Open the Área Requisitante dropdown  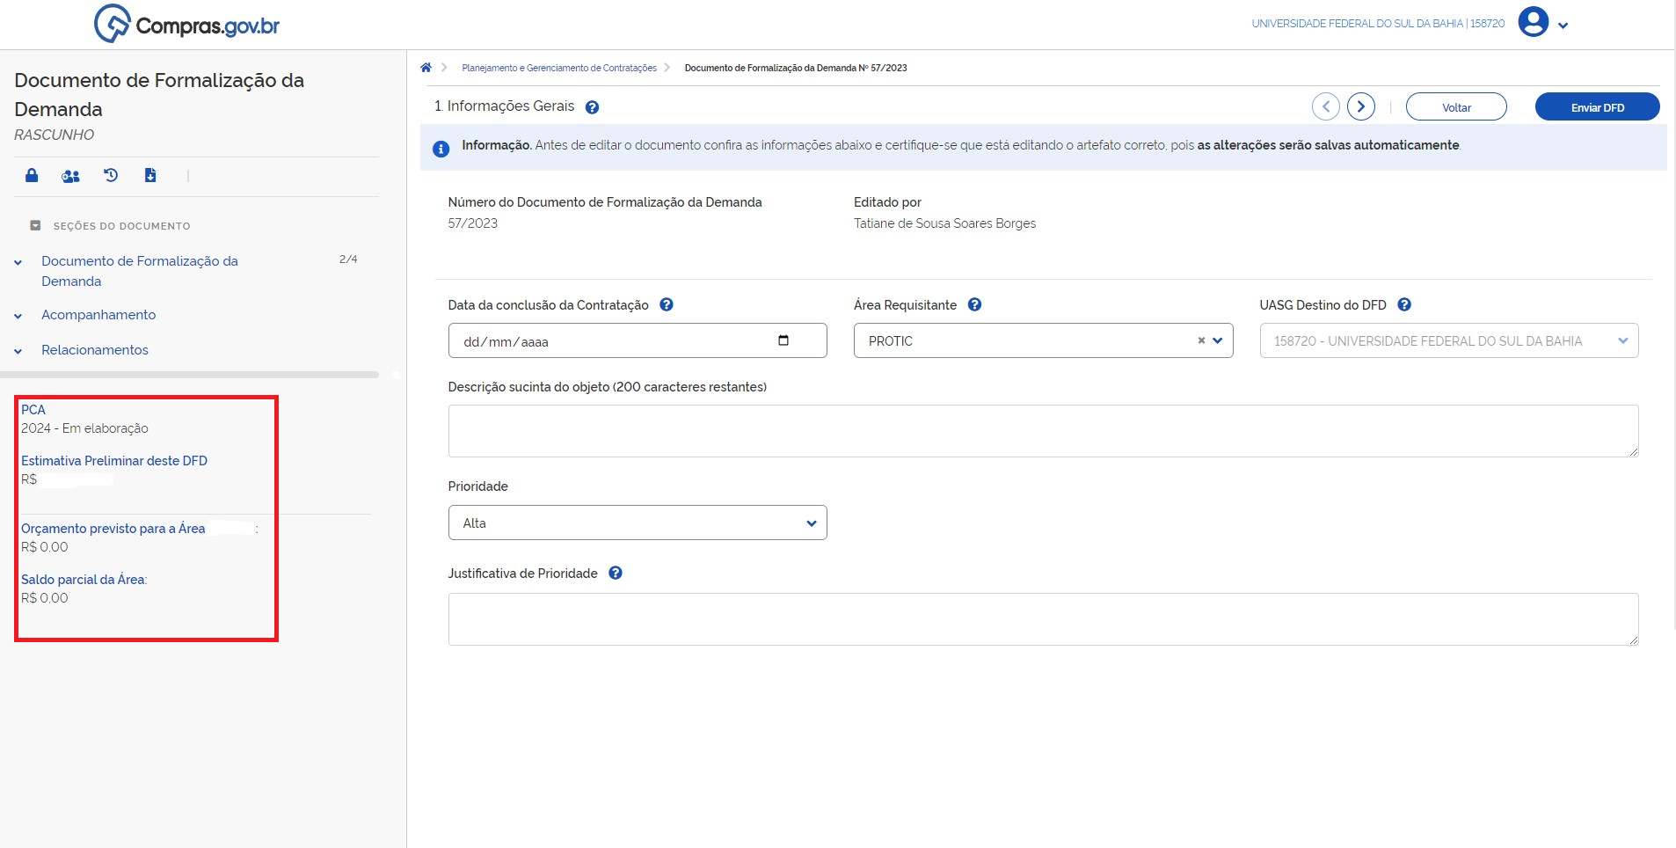(x=1218, y=340)
